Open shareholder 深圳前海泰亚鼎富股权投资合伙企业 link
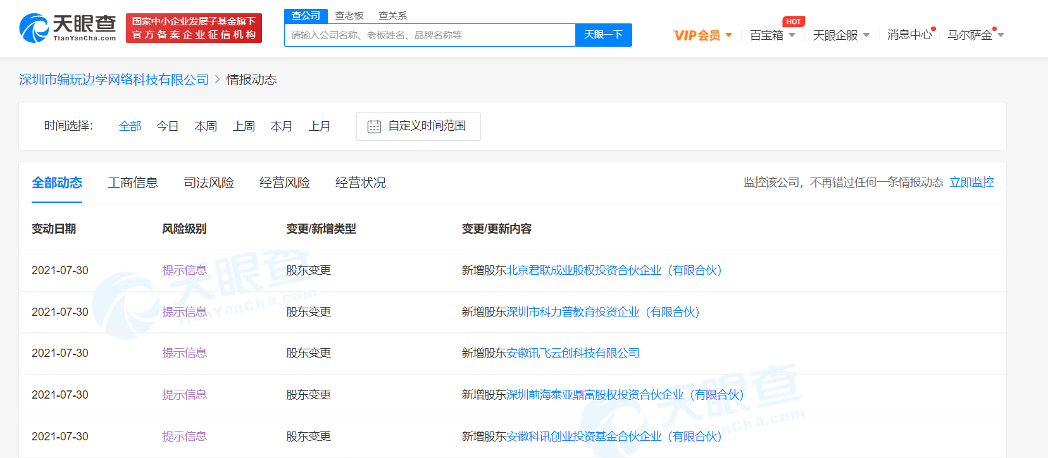The height and width of the screenshot is (458, 1048). tap(625, 395)
